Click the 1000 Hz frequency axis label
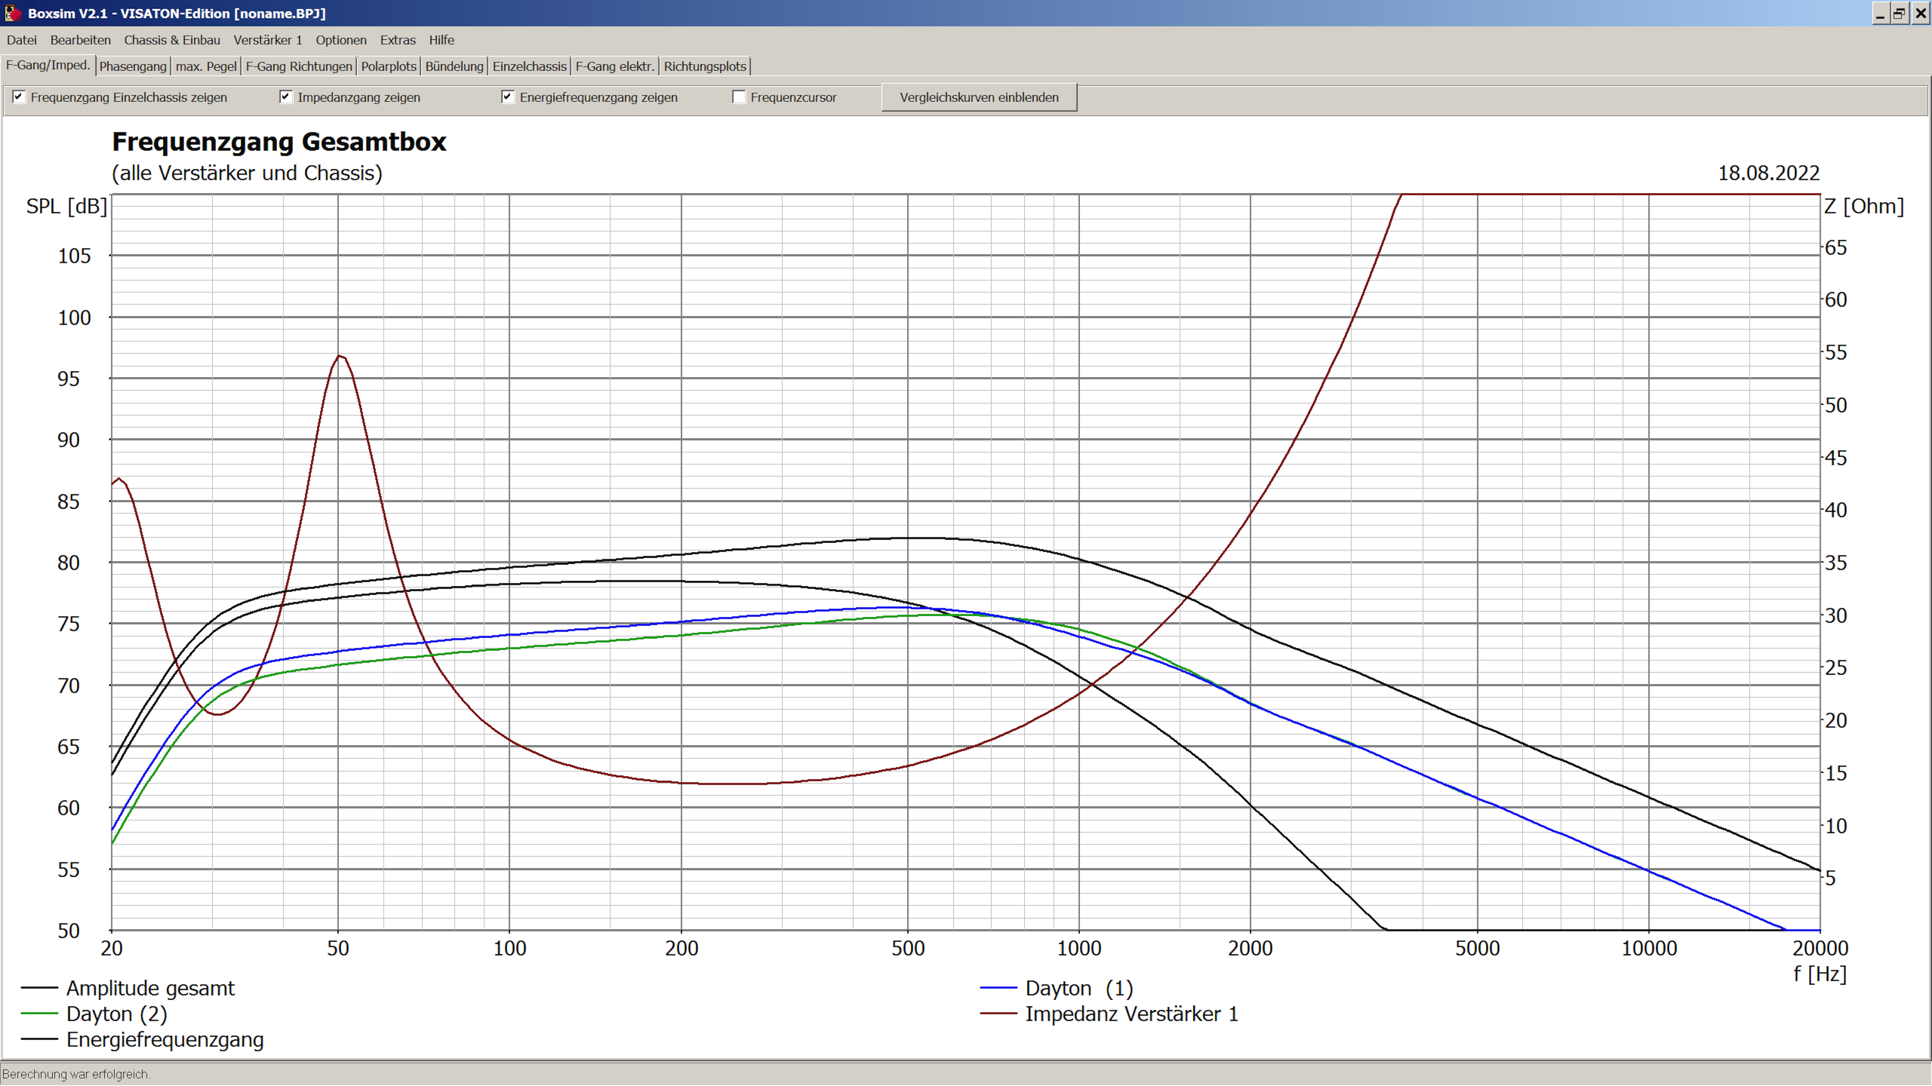Screen dimensions: 1932x1086 [1078, 949]
